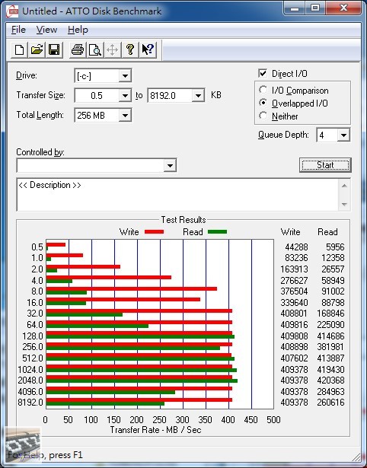Click the 0.5 write value 44288
367x468 pixels.
(296, 247)
